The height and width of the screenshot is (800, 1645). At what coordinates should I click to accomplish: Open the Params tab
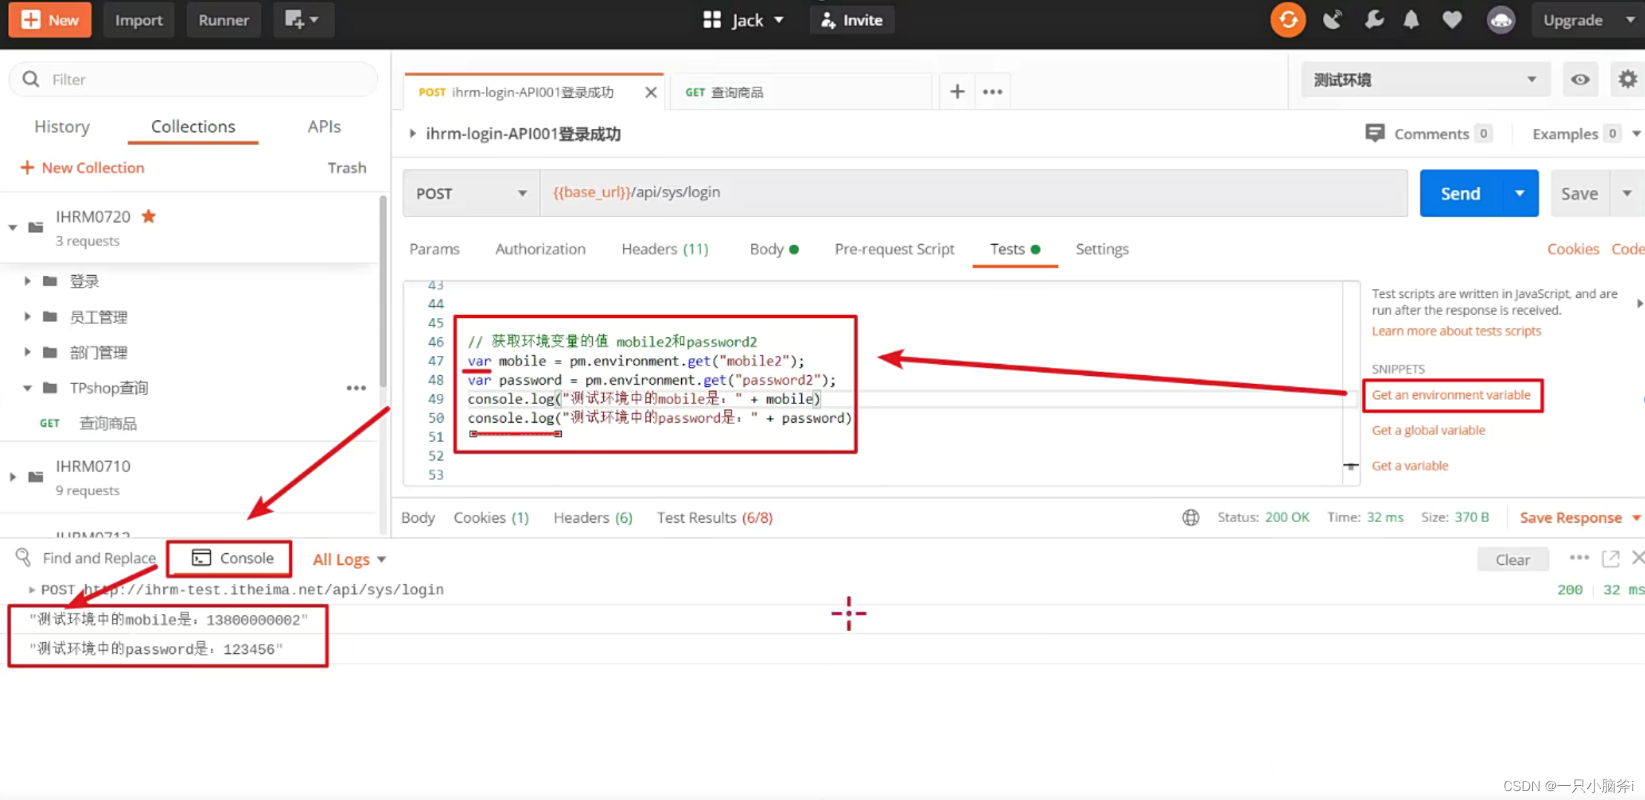pos(435,249)
